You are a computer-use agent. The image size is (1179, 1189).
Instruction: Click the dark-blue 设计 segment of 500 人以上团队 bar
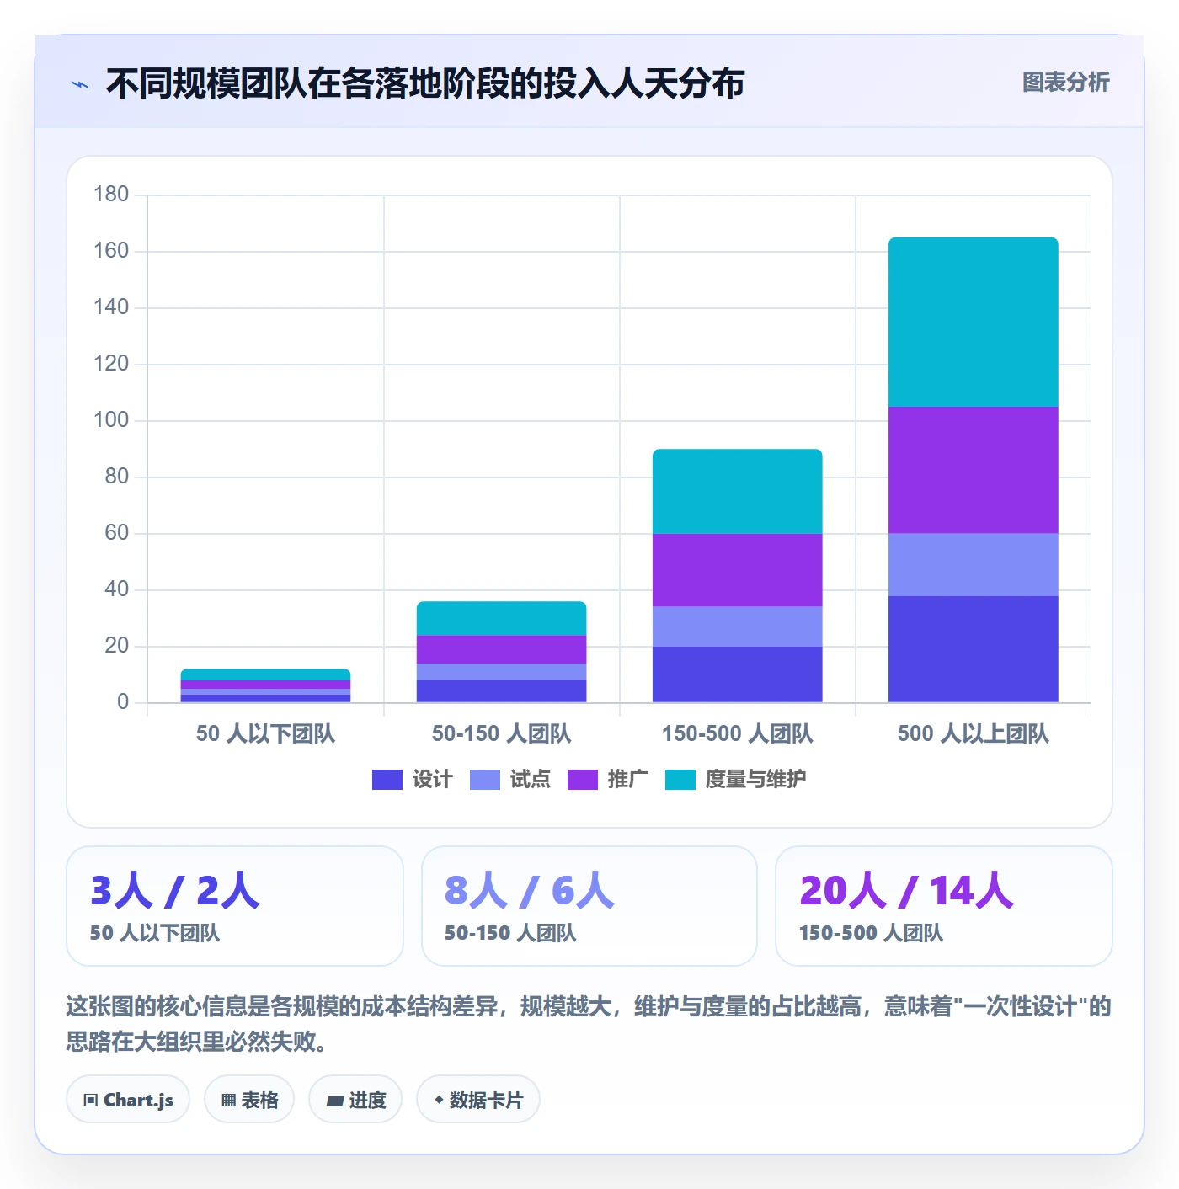(974, 649)
